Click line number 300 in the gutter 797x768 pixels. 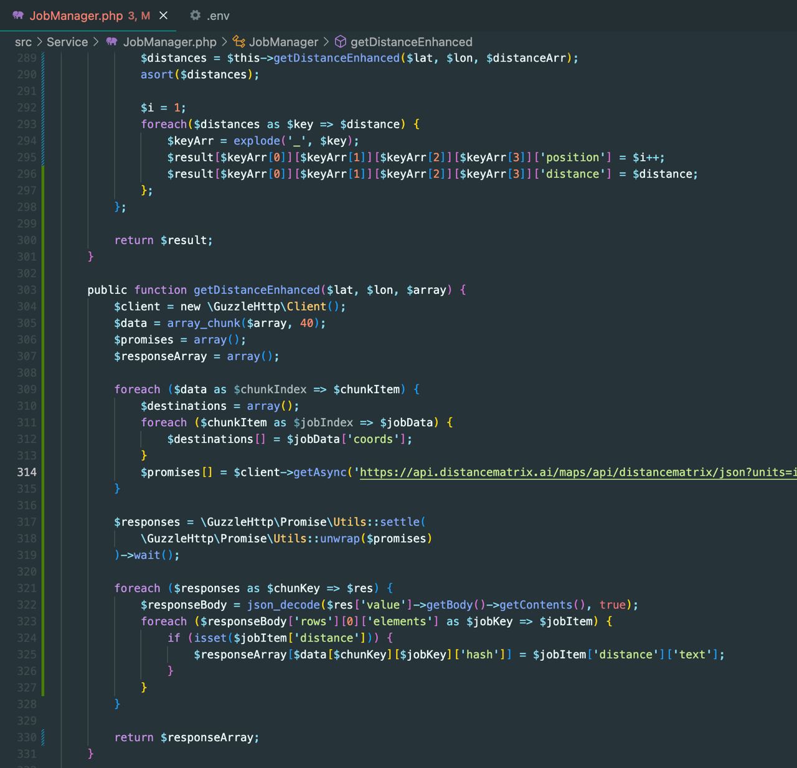click(27, 240)
